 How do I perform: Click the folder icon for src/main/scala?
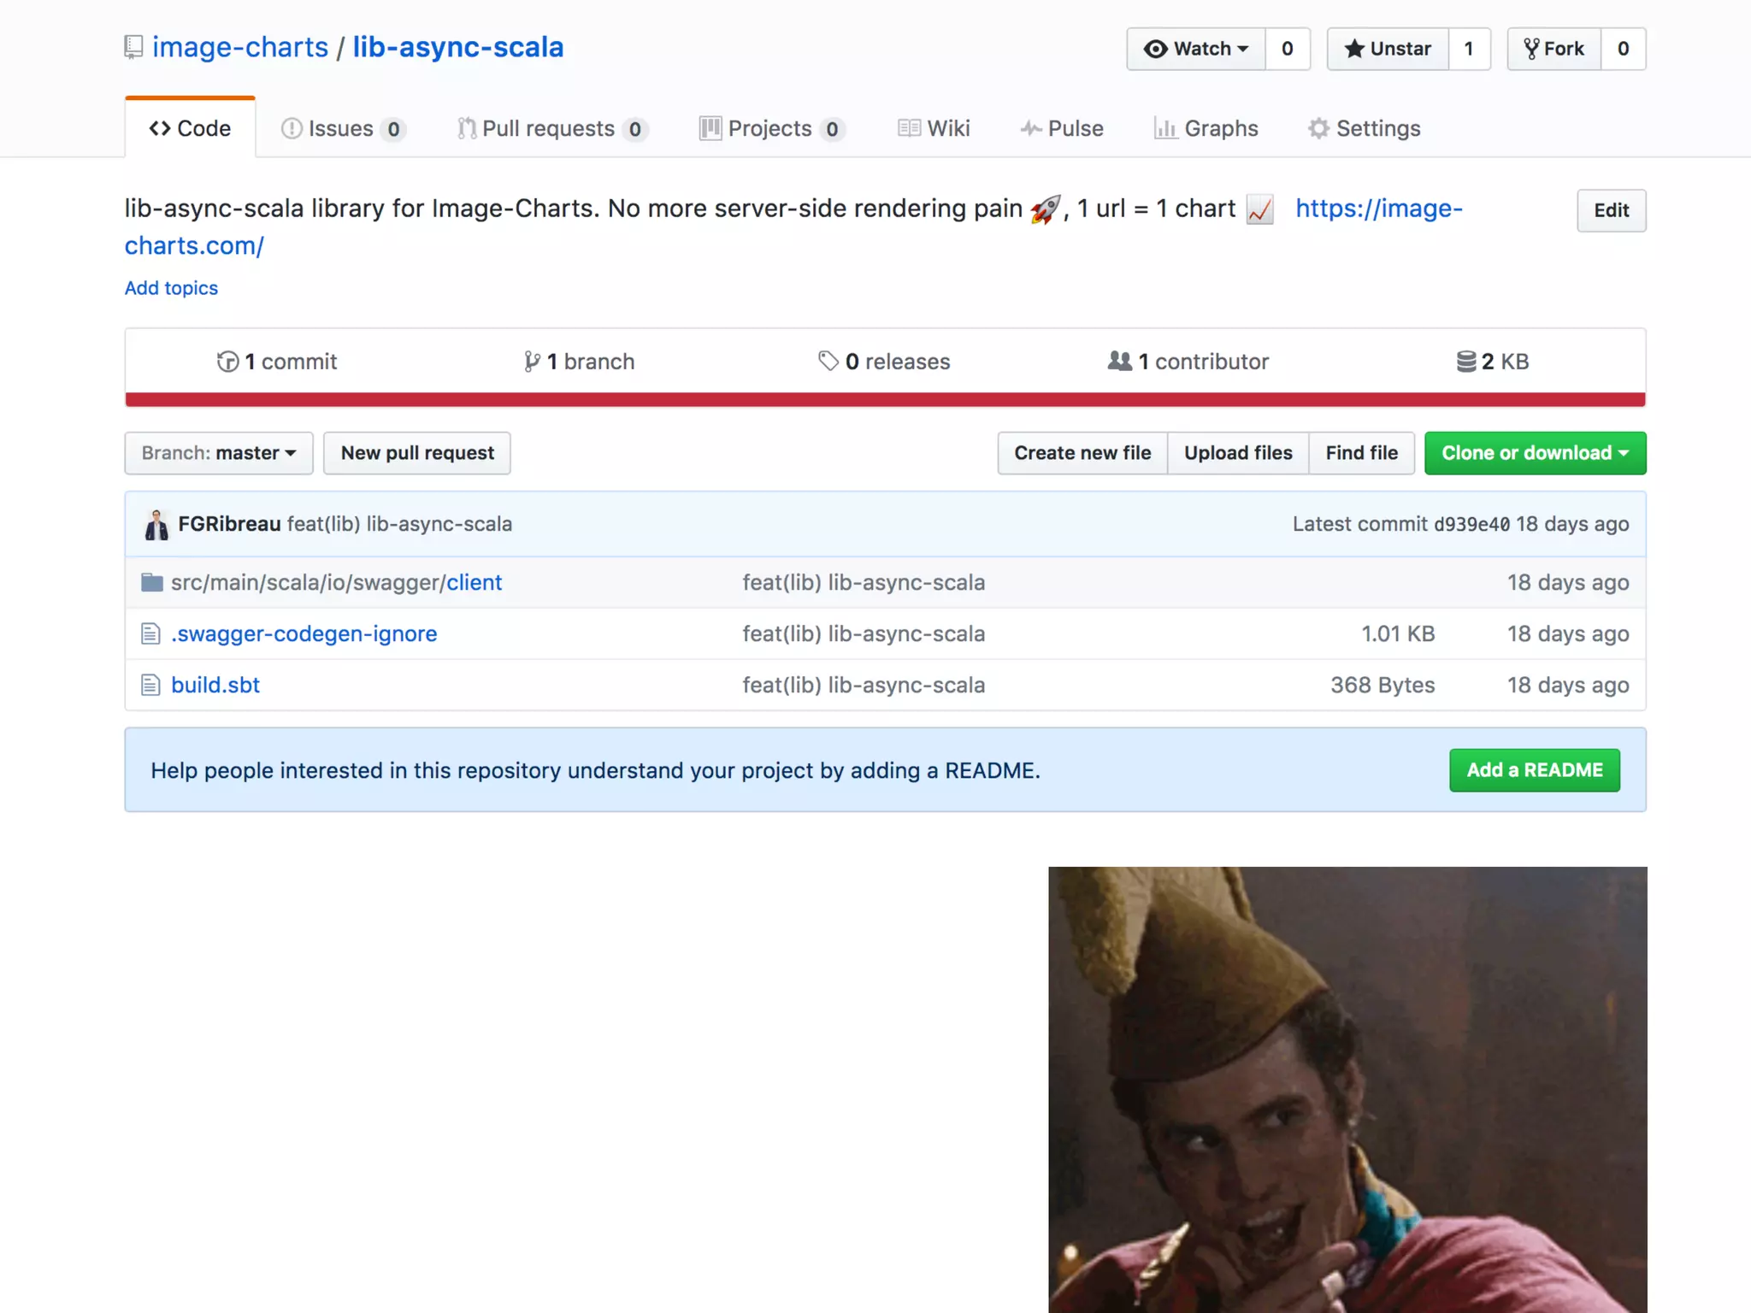152,583
